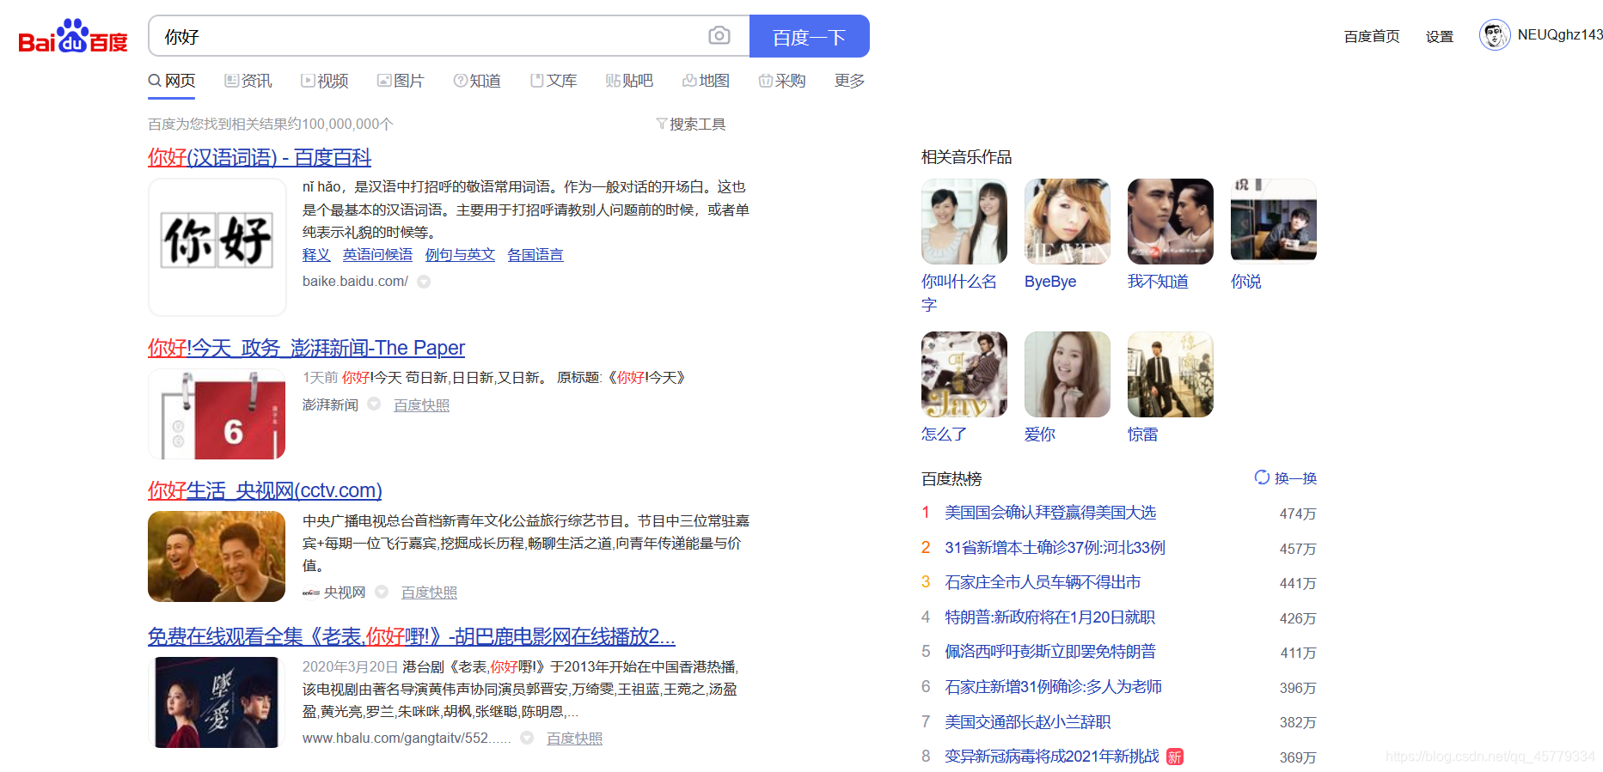Open the 释义 sublink
This screenshot has height=772, width=1603.
coord(316,255)
